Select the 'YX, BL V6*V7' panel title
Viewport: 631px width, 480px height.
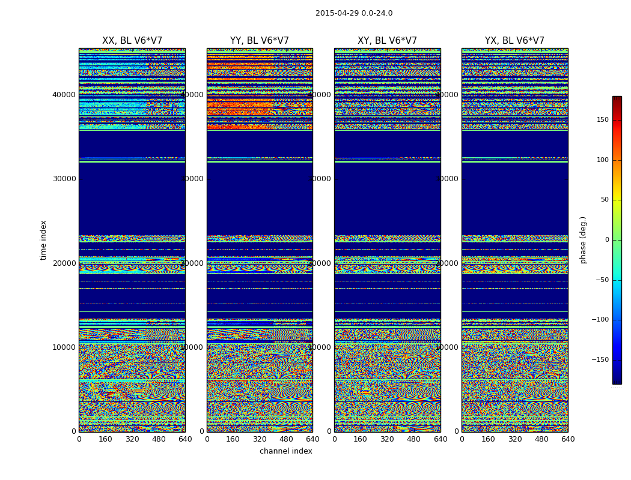[514, 41]
